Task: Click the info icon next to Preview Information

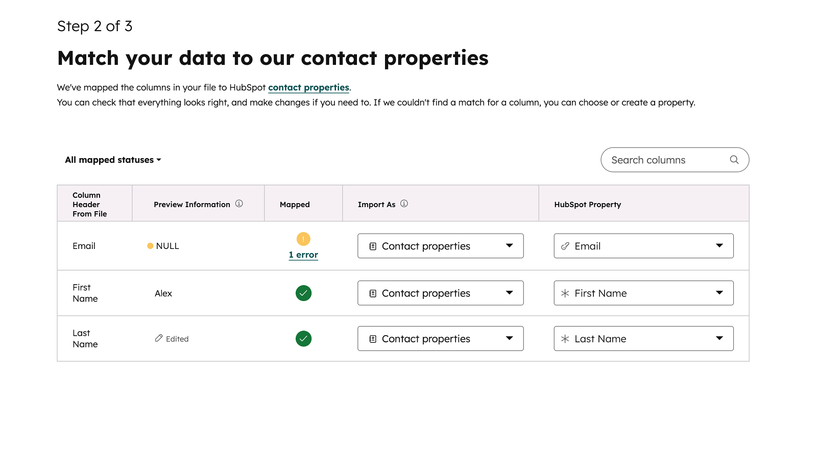Action: (x=239, y=203)
